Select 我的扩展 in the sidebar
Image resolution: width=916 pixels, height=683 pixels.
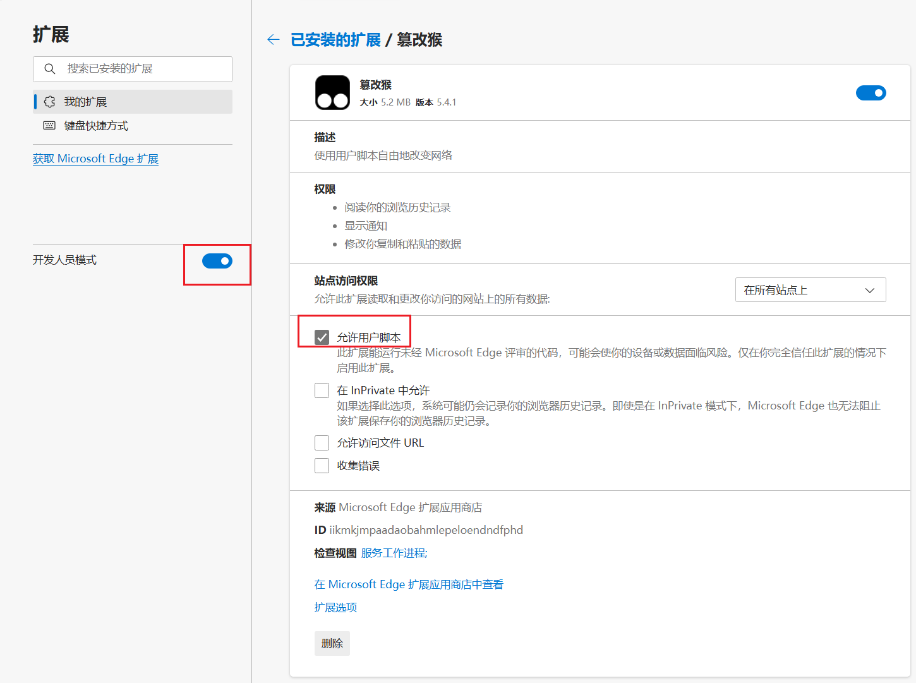pos(133,102)
